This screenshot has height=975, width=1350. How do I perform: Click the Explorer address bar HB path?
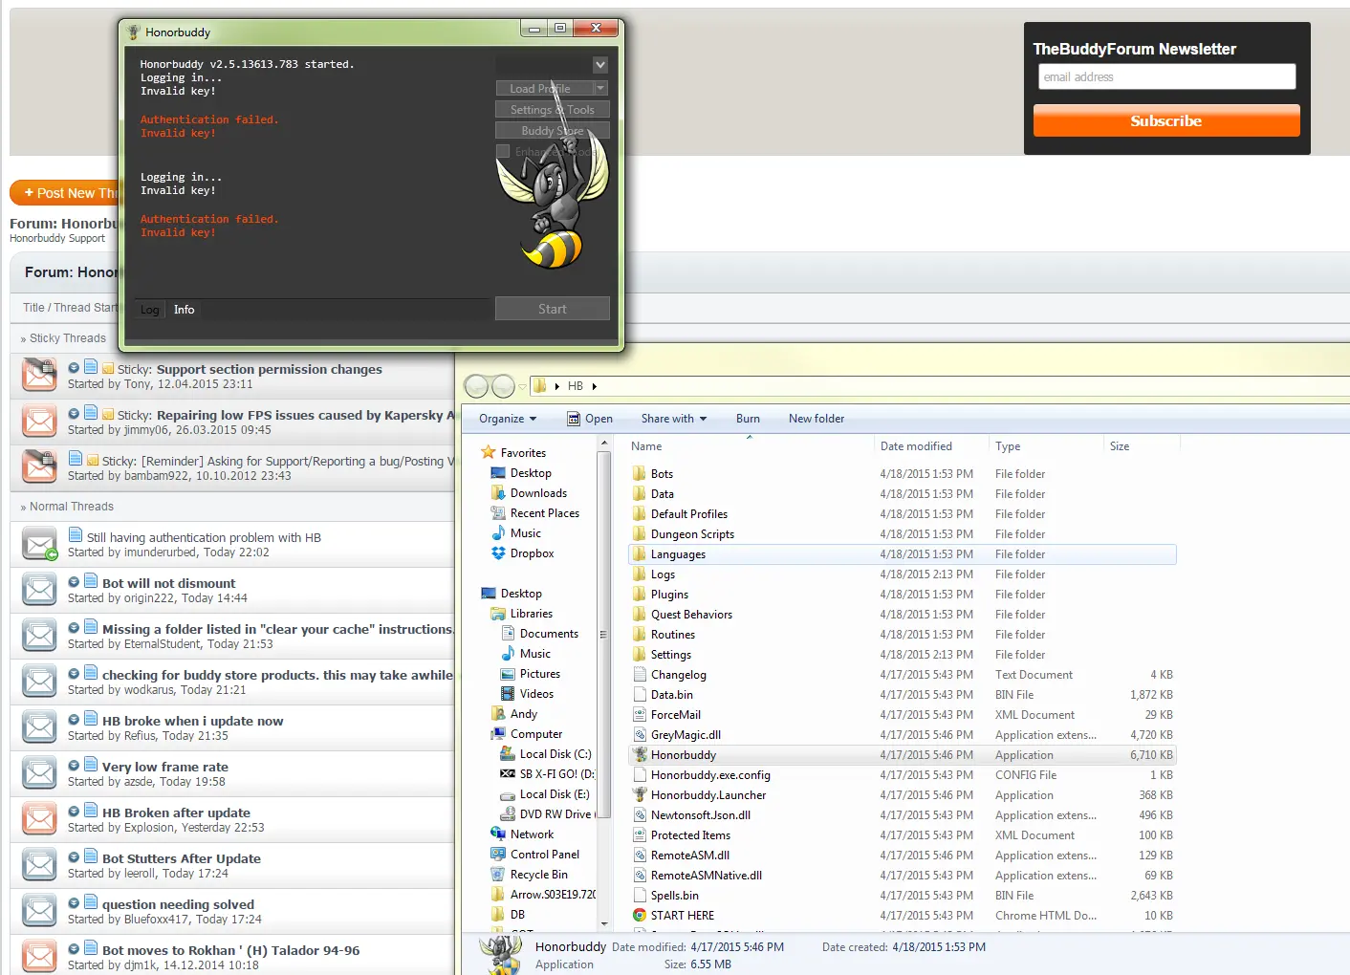[x=576, y=386]
